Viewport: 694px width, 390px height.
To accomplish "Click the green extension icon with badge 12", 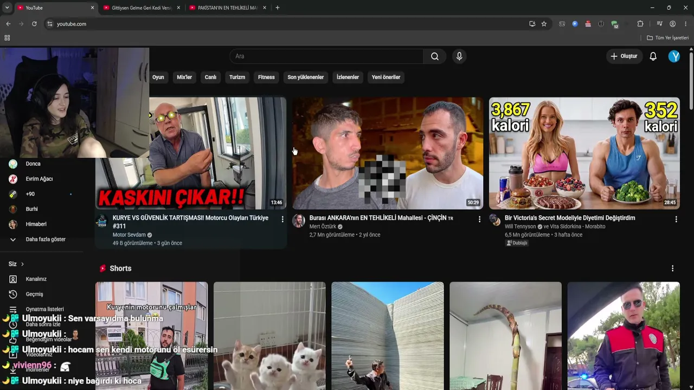I will (614, 24).
